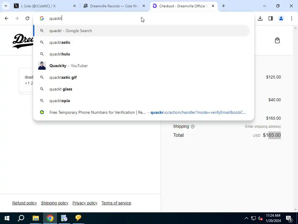
Task: Click the Total amount $165.00
Action: (272, 135)
